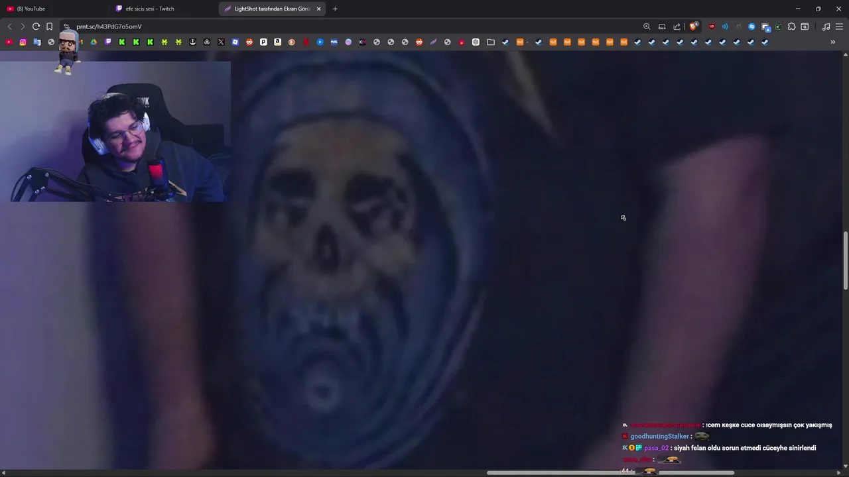Open the Twitch bookmark in bookmarks bar
849x477 pixels.
[x=108, y=42]
